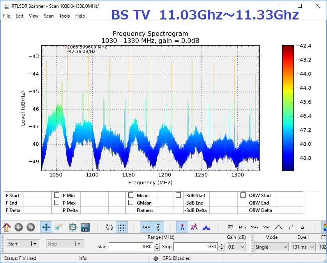Go forward to next plot view

point(31,227)
